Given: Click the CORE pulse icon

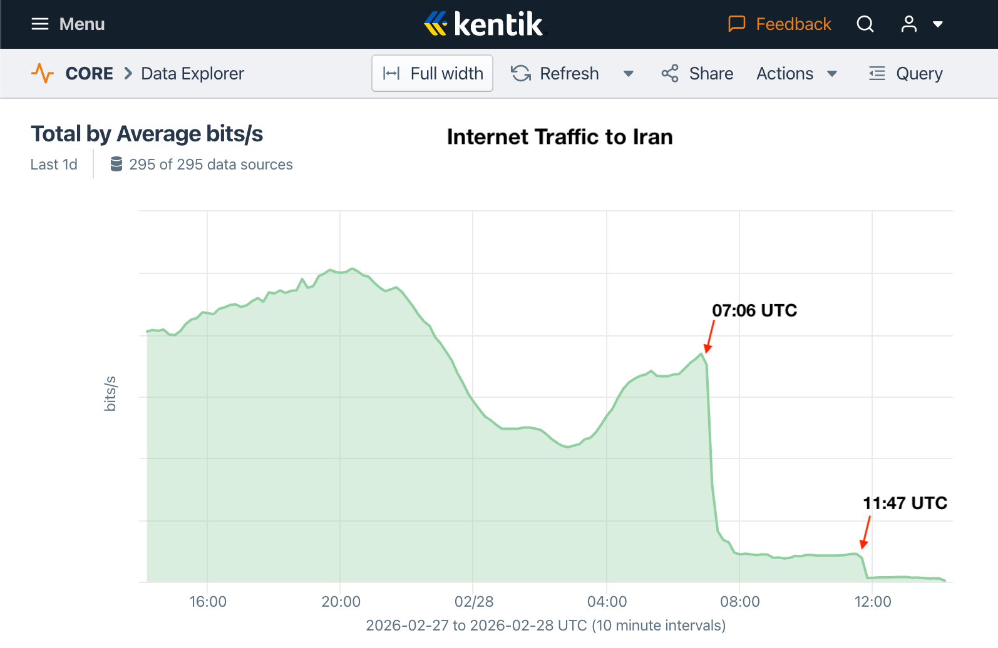Looking at the screenshot, I should (43, 73).
